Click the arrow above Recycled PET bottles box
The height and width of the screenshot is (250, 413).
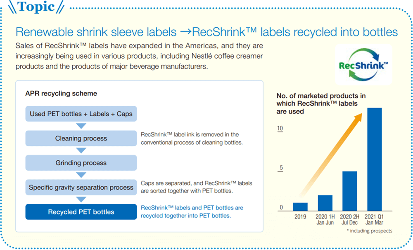81,200
